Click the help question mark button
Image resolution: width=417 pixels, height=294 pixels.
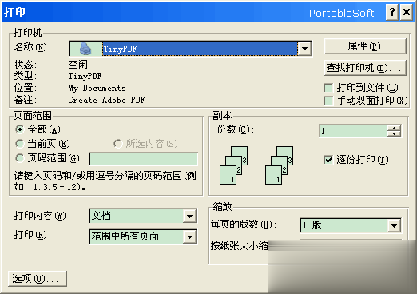(x=392, y=12)
